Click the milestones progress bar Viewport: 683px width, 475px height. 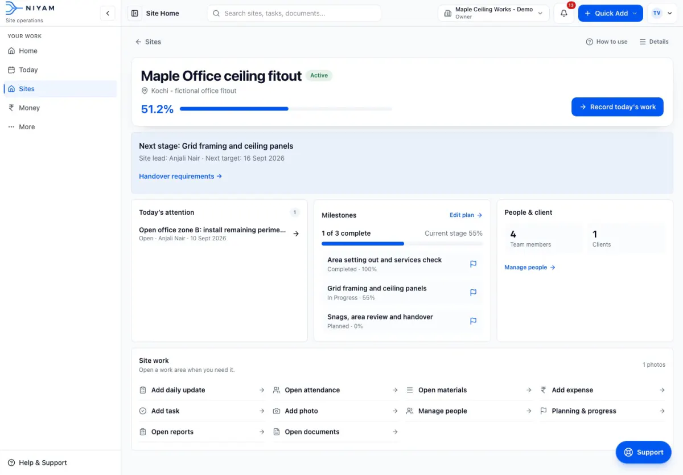[402, 244]
